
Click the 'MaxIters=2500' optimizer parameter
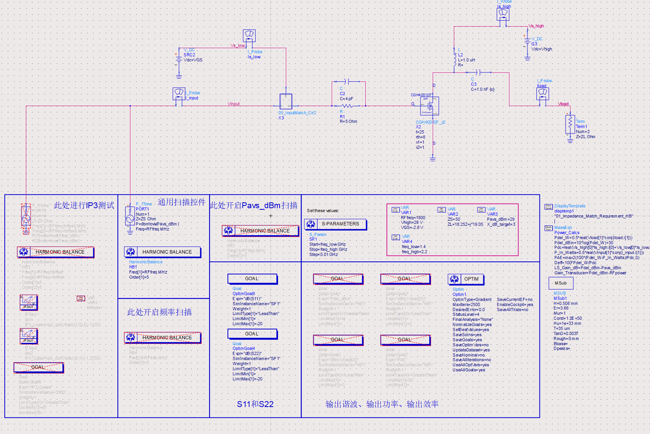(x=466, y=304)
